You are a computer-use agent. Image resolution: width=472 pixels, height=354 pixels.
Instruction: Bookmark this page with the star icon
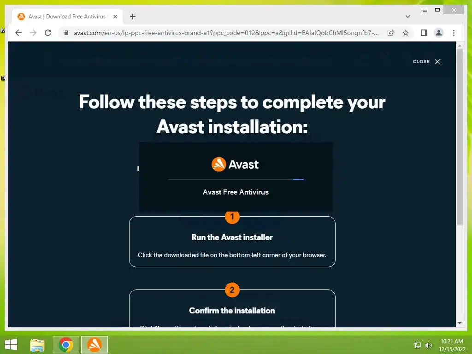point(406,33)
